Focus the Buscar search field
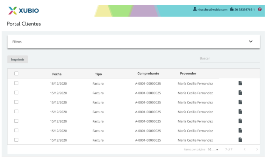Viewport: 265px width, 157px height. pyautogui.click(x=229, y=59)
